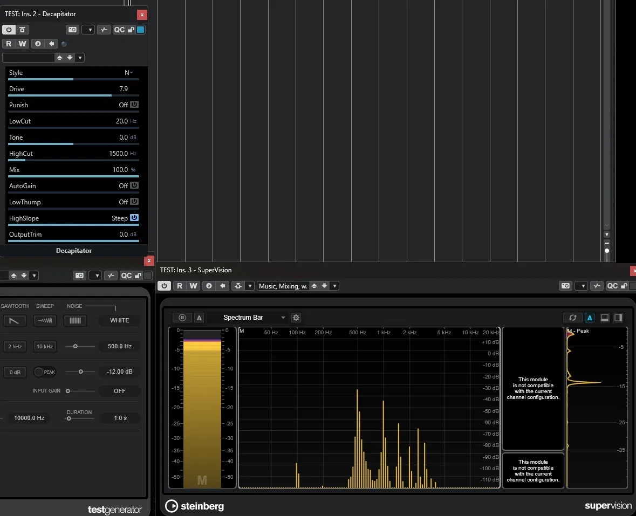Open SuperVision routing dropdown arrow
The image size is (636, 516).
pyautogui.click(x=250, y=286)
